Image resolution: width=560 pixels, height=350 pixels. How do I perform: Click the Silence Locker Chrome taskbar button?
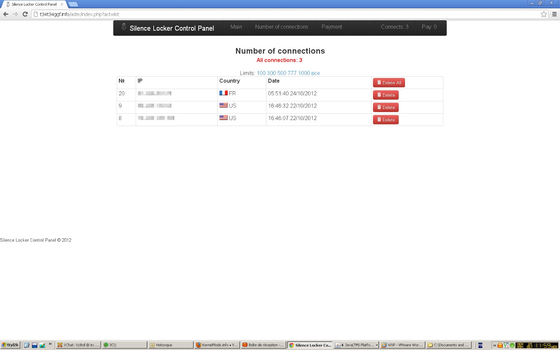pyautogui.click(x=310, y=345)
